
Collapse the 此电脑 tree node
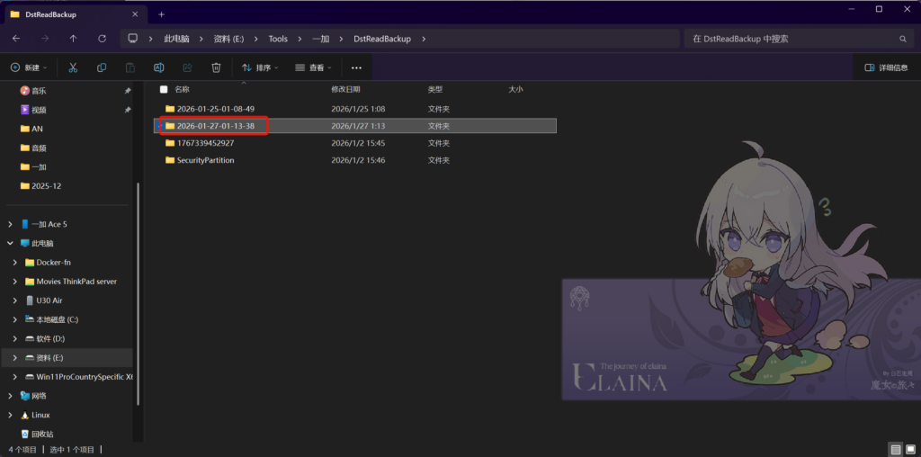[x=10, y=243]
